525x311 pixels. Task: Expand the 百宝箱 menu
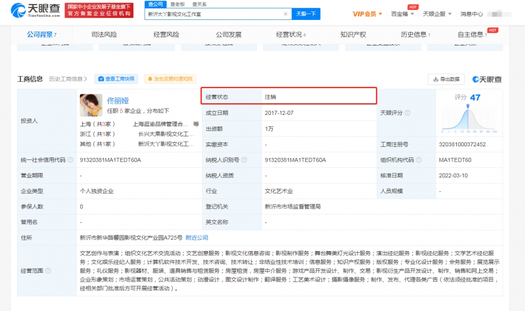click(403, 14)
